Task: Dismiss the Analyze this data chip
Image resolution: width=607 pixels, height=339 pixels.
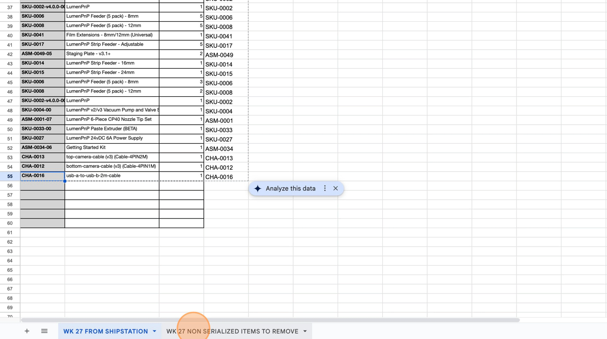Action: click(336, 189)
